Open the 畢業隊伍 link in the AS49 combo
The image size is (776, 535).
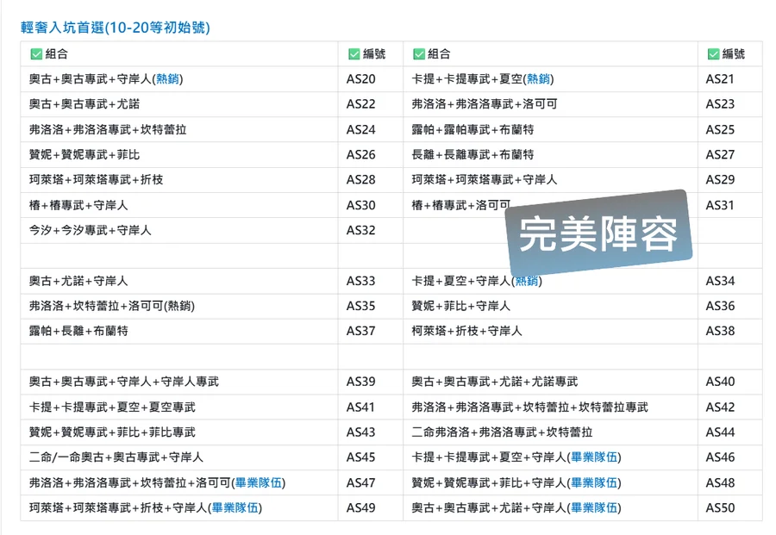[x=236, y=507]
